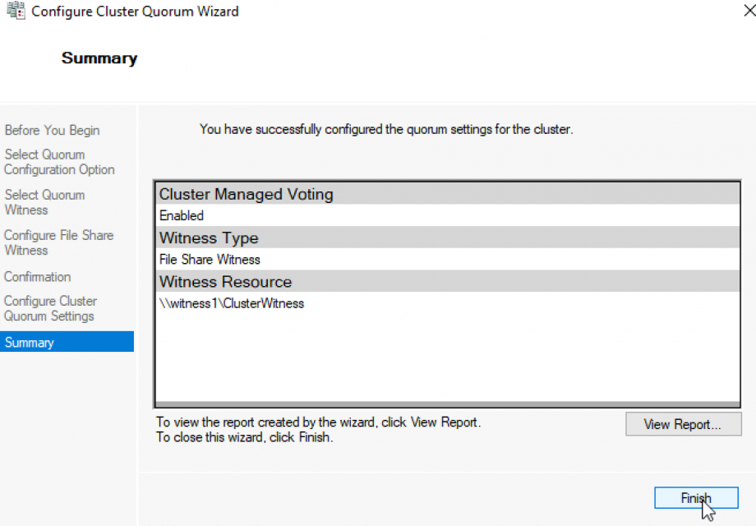This screenshot has height=526, width=756.
Task: Select the Enabled value under Cluster Managed Voting
Action: tap(182, 215)
